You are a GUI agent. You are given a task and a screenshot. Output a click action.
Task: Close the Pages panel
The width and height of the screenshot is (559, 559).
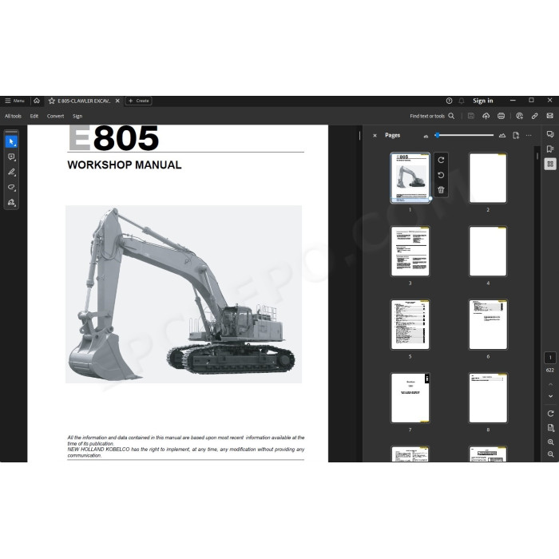375,136
